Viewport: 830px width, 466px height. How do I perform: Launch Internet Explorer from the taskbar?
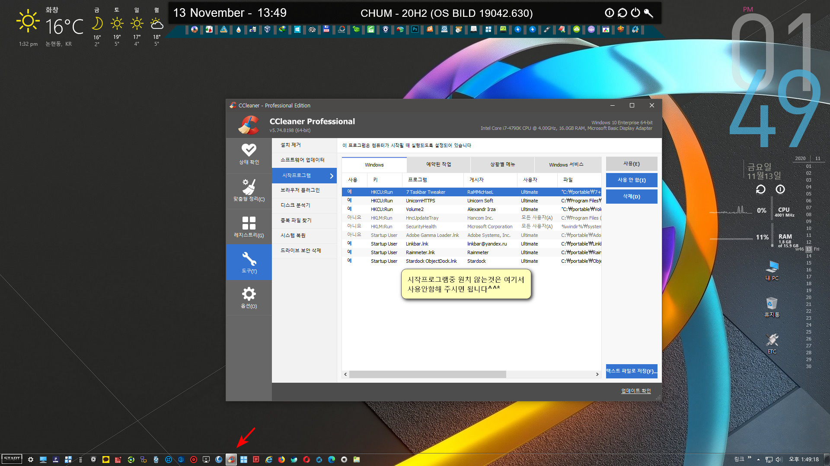tap(269, 460)
